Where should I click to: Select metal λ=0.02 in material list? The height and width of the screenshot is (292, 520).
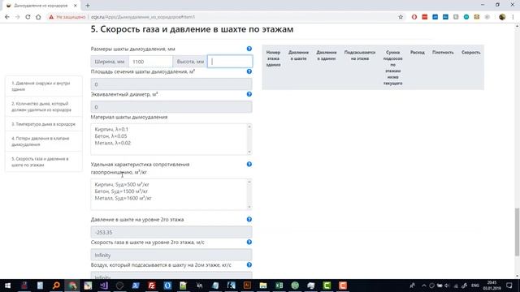click(112, 143)
